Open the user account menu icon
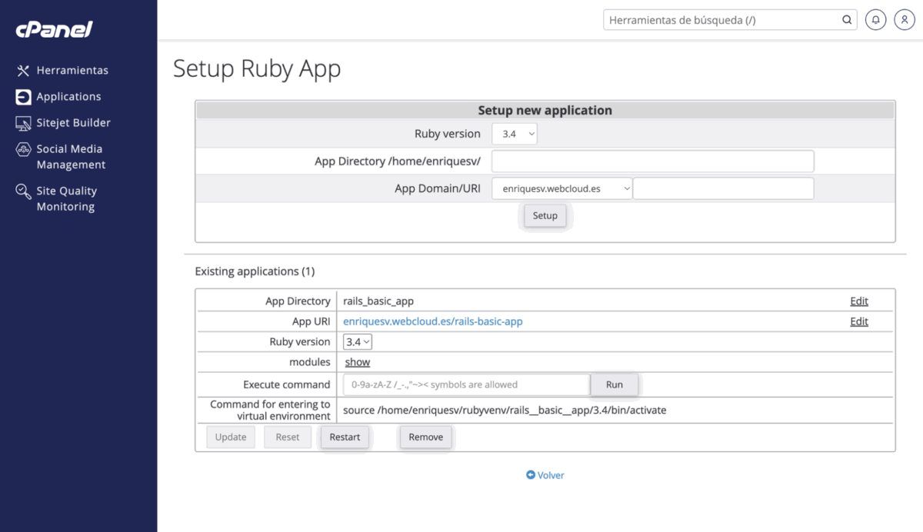923x532 pixels. pos(905,20)
